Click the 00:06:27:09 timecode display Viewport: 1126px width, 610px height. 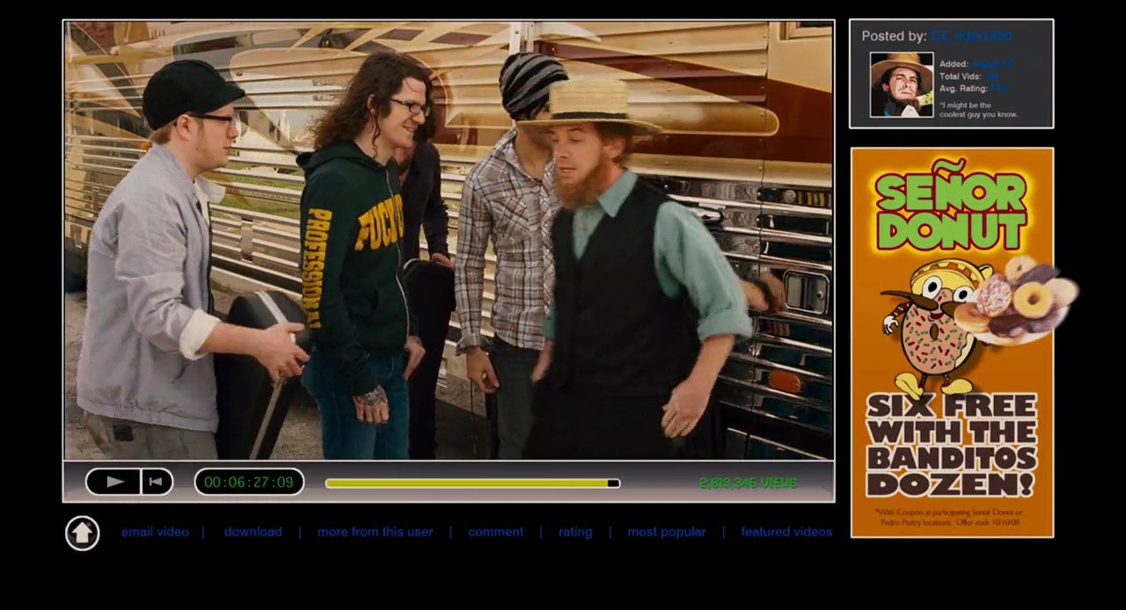[x=249, y=482]
